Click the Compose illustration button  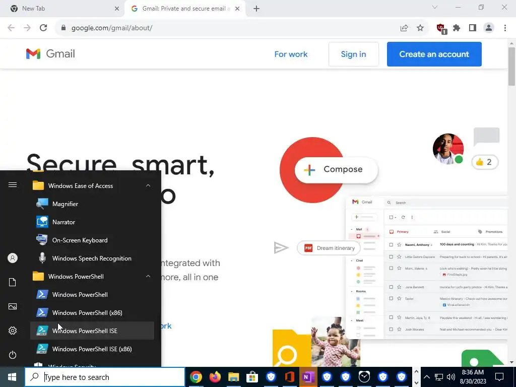pos(336,170)
